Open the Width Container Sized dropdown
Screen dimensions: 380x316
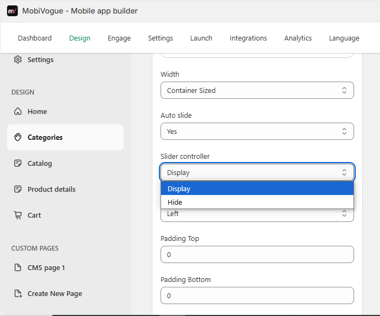coord(257,90)
